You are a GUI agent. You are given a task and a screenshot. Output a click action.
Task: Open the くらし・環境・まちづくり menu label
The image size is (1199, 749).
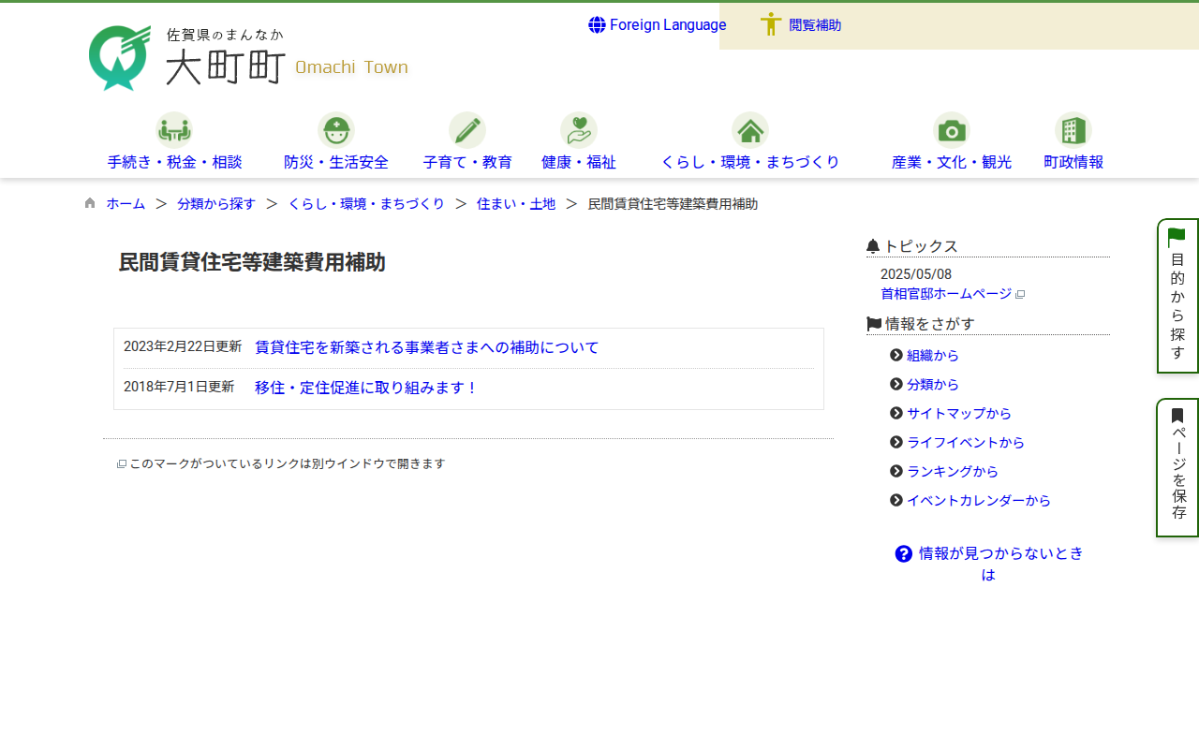pyautogui.click(x=750, y=162)
